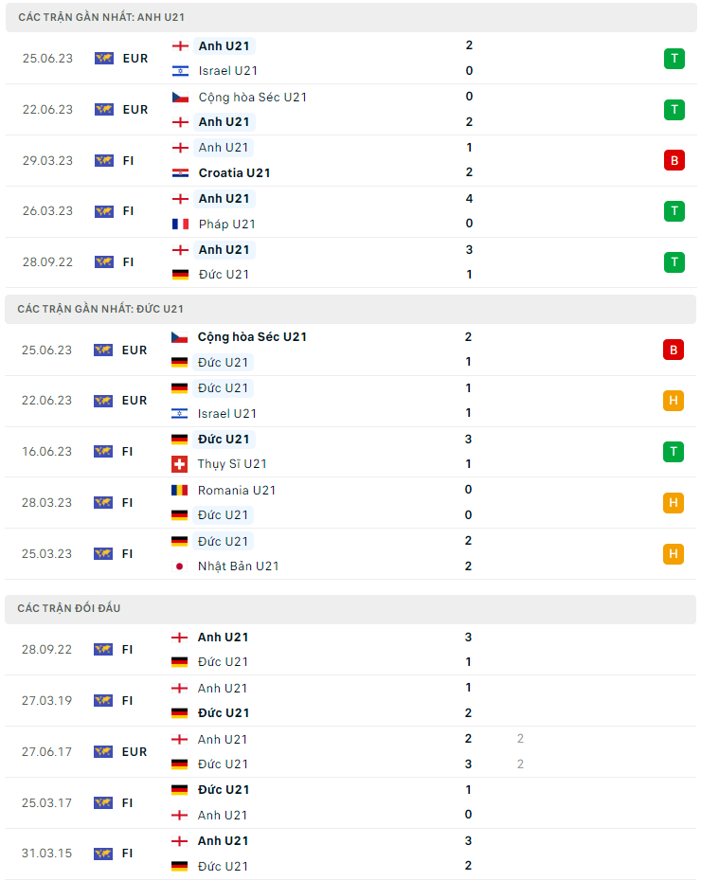Open the 27.06.17 EUR head-to-head match row

coord(350,752)
